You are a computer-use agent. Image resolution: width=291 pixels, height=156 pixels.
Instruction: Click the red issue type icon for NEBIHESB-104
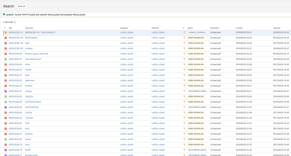pos(6,38)
